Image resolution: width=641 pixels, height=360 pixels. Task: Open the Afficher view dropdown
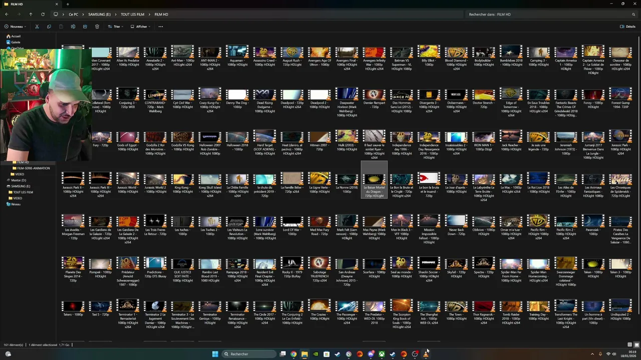coord(141,26)
